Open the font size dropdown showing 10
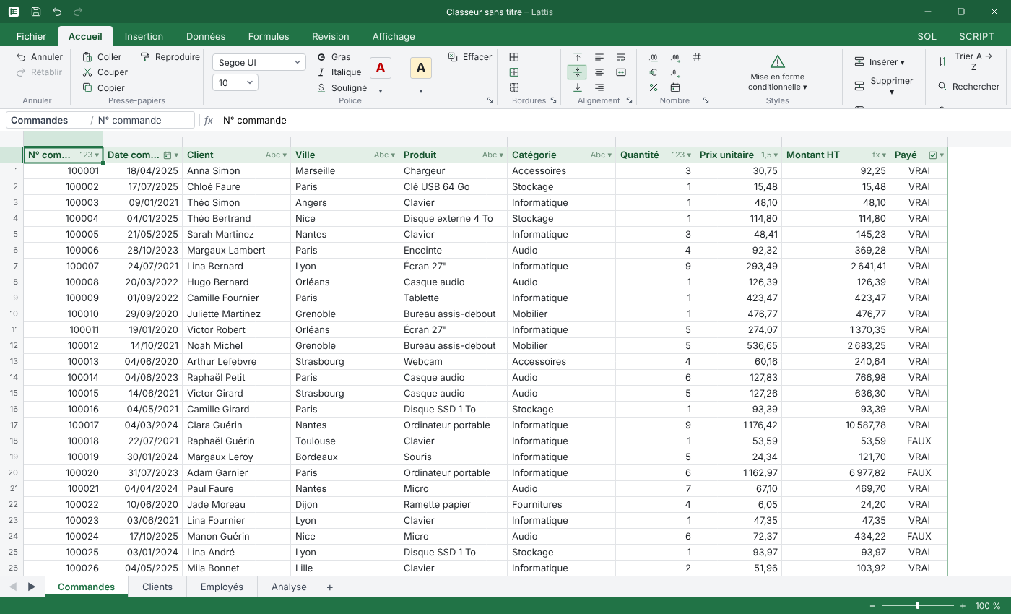Image resolution: width=1011 pixels, height=614 pixels. click(235, 83)
